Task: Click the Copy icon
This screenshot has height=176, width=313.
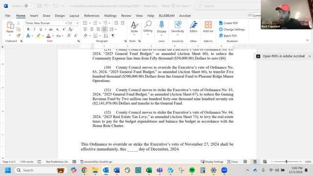Action: tap(19, 29)
